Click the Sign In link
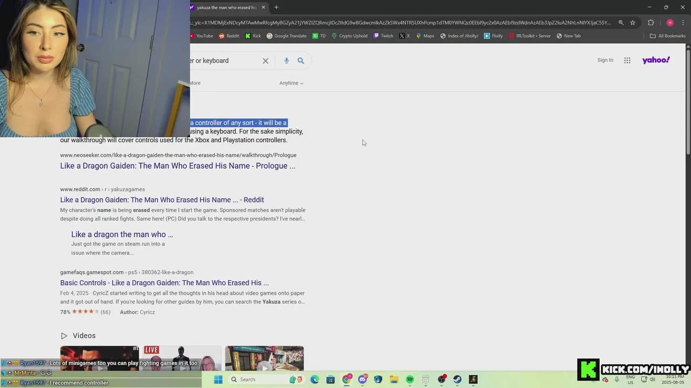691x388 pixels. click(605, 60)
